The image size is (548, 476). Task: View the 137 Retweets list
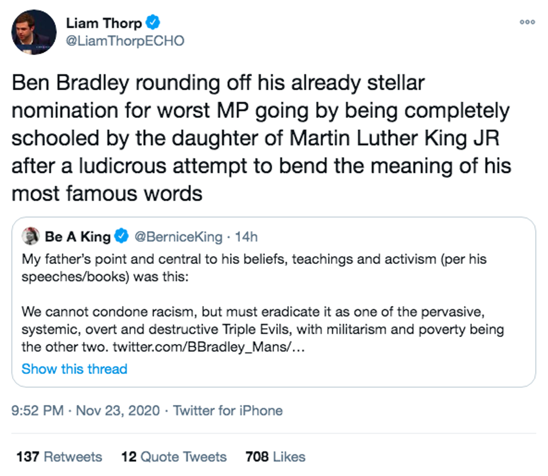(59, 456)
